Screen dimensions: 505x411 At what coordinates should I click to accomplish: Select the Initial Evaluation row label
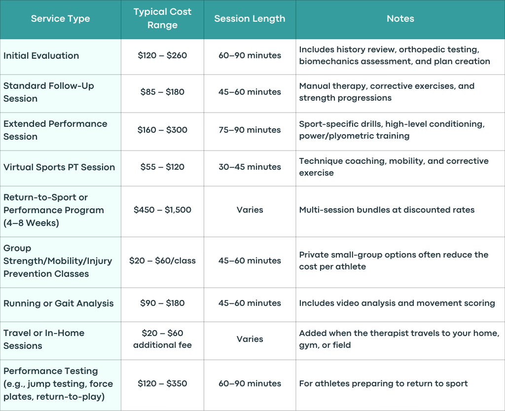pyautogui.click(x=41, y=56)
